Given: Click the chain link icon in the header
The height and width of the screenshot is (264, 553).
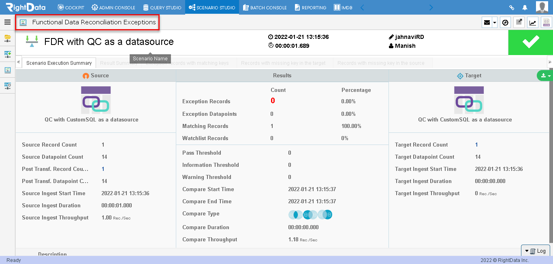Looking at the screenshot, I should [x=512, y=7].
